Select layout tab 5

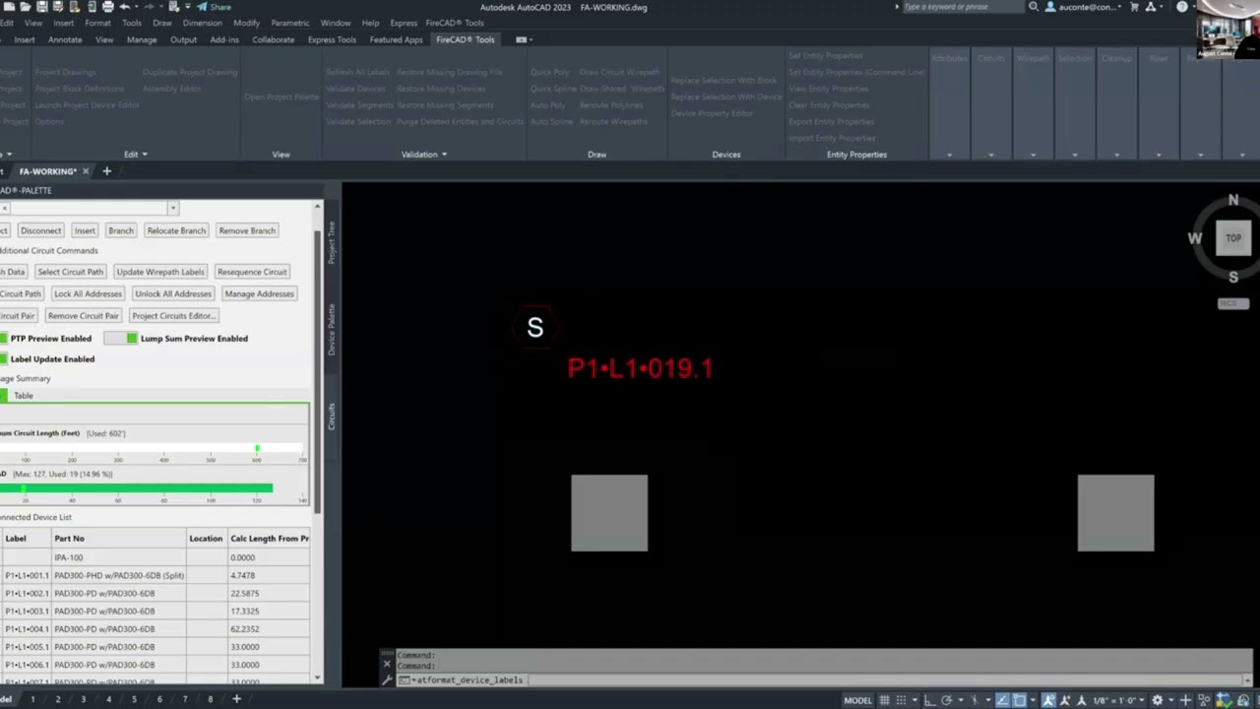point(134,699)
